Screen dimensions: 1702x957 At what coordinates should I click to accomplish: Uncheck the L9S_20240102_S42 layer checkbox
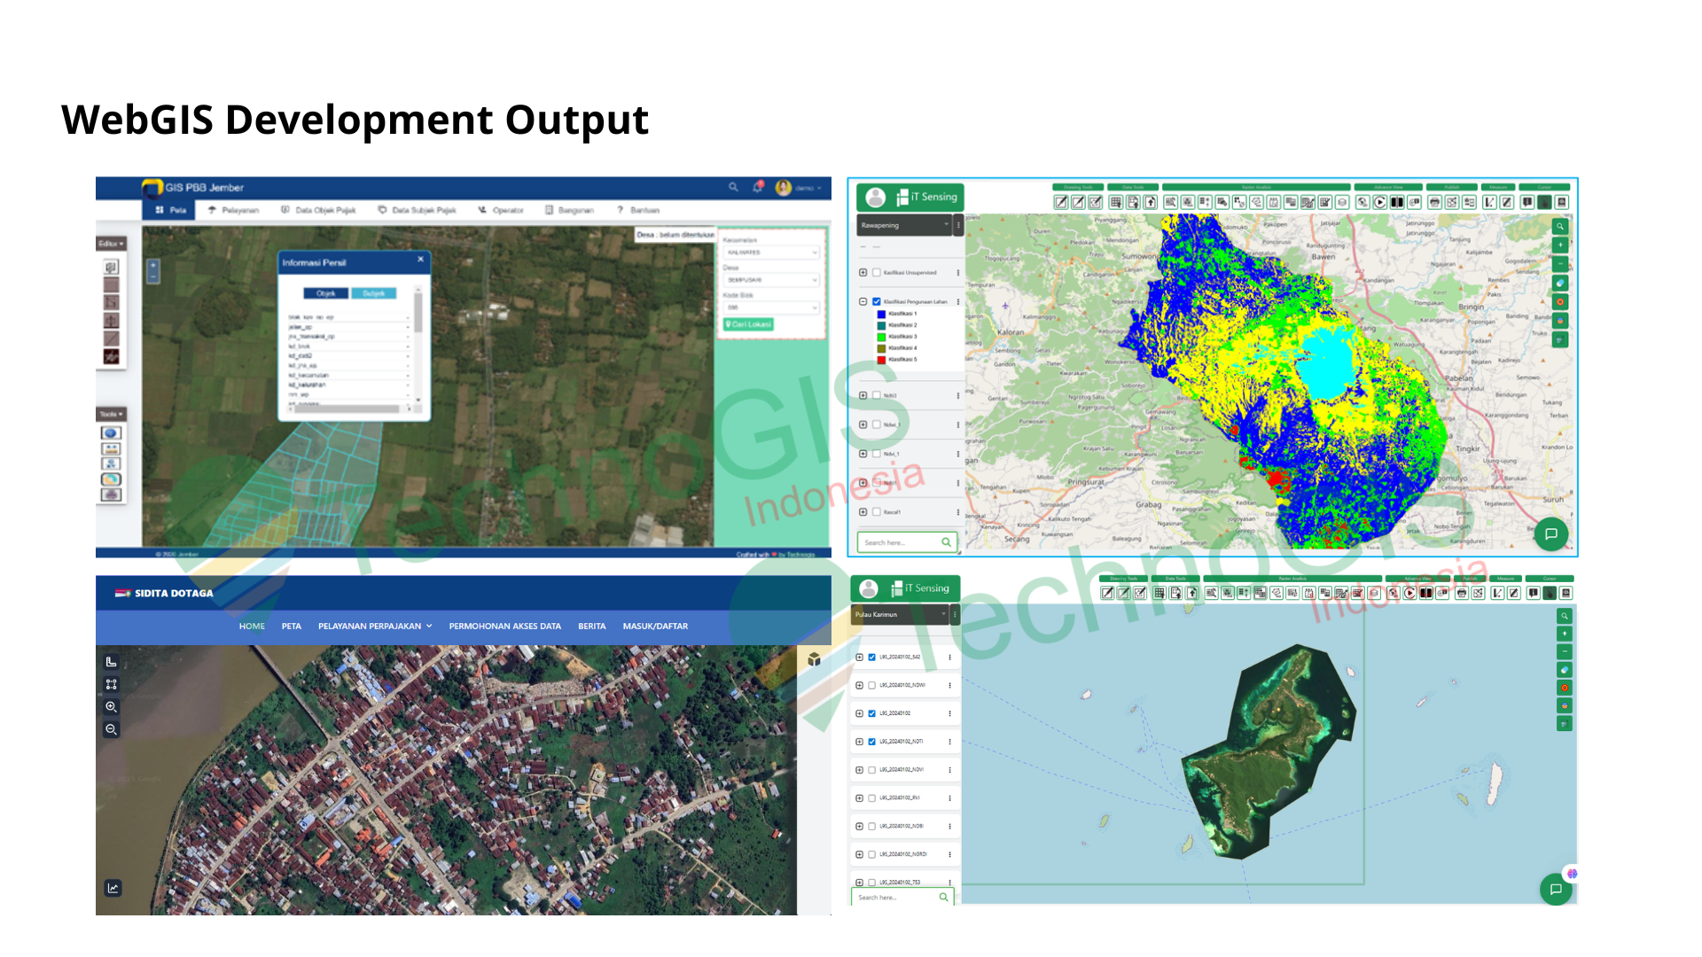tap(872, 657)
